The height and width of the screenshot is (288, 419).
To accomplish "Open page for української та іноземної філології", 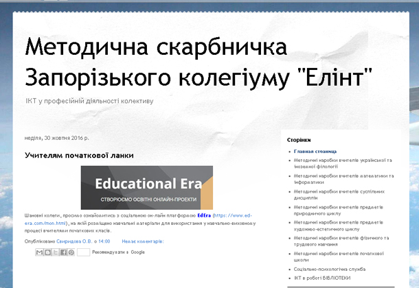I will pos(343,163).
